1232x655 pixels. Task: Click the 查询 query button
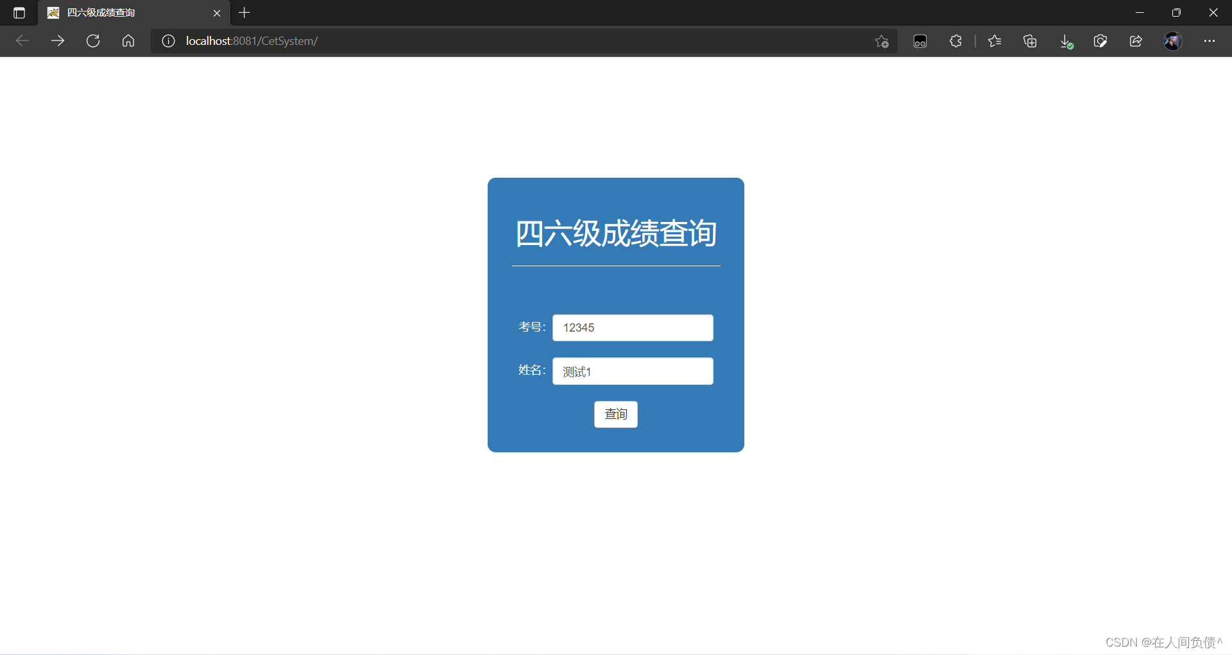pyautogui.click(x=615, y=414)
